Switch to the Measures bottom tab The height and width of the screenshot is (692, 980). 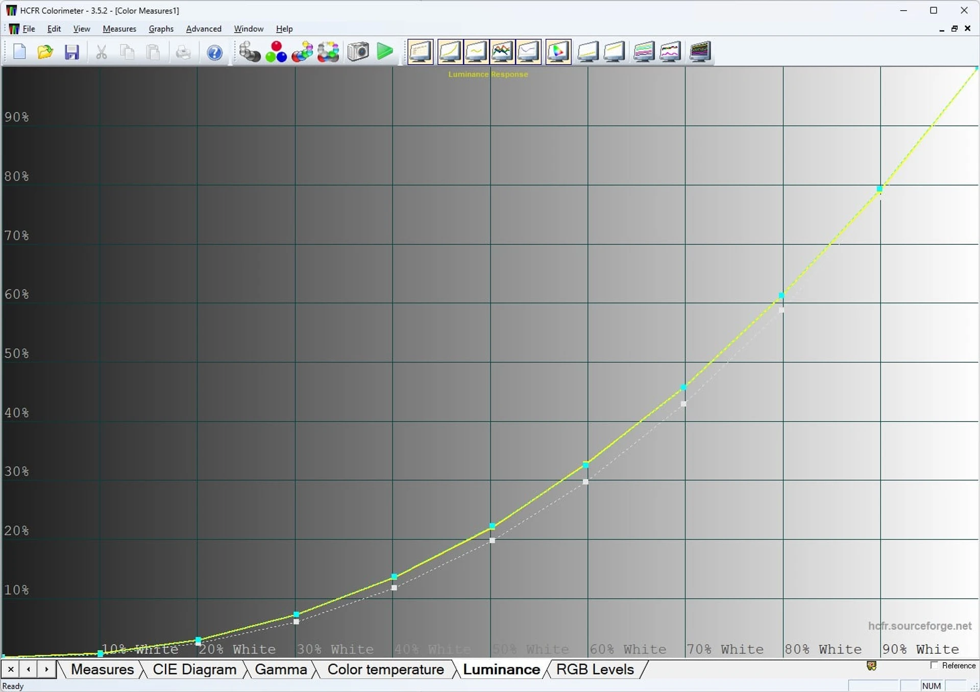point(102,669)
